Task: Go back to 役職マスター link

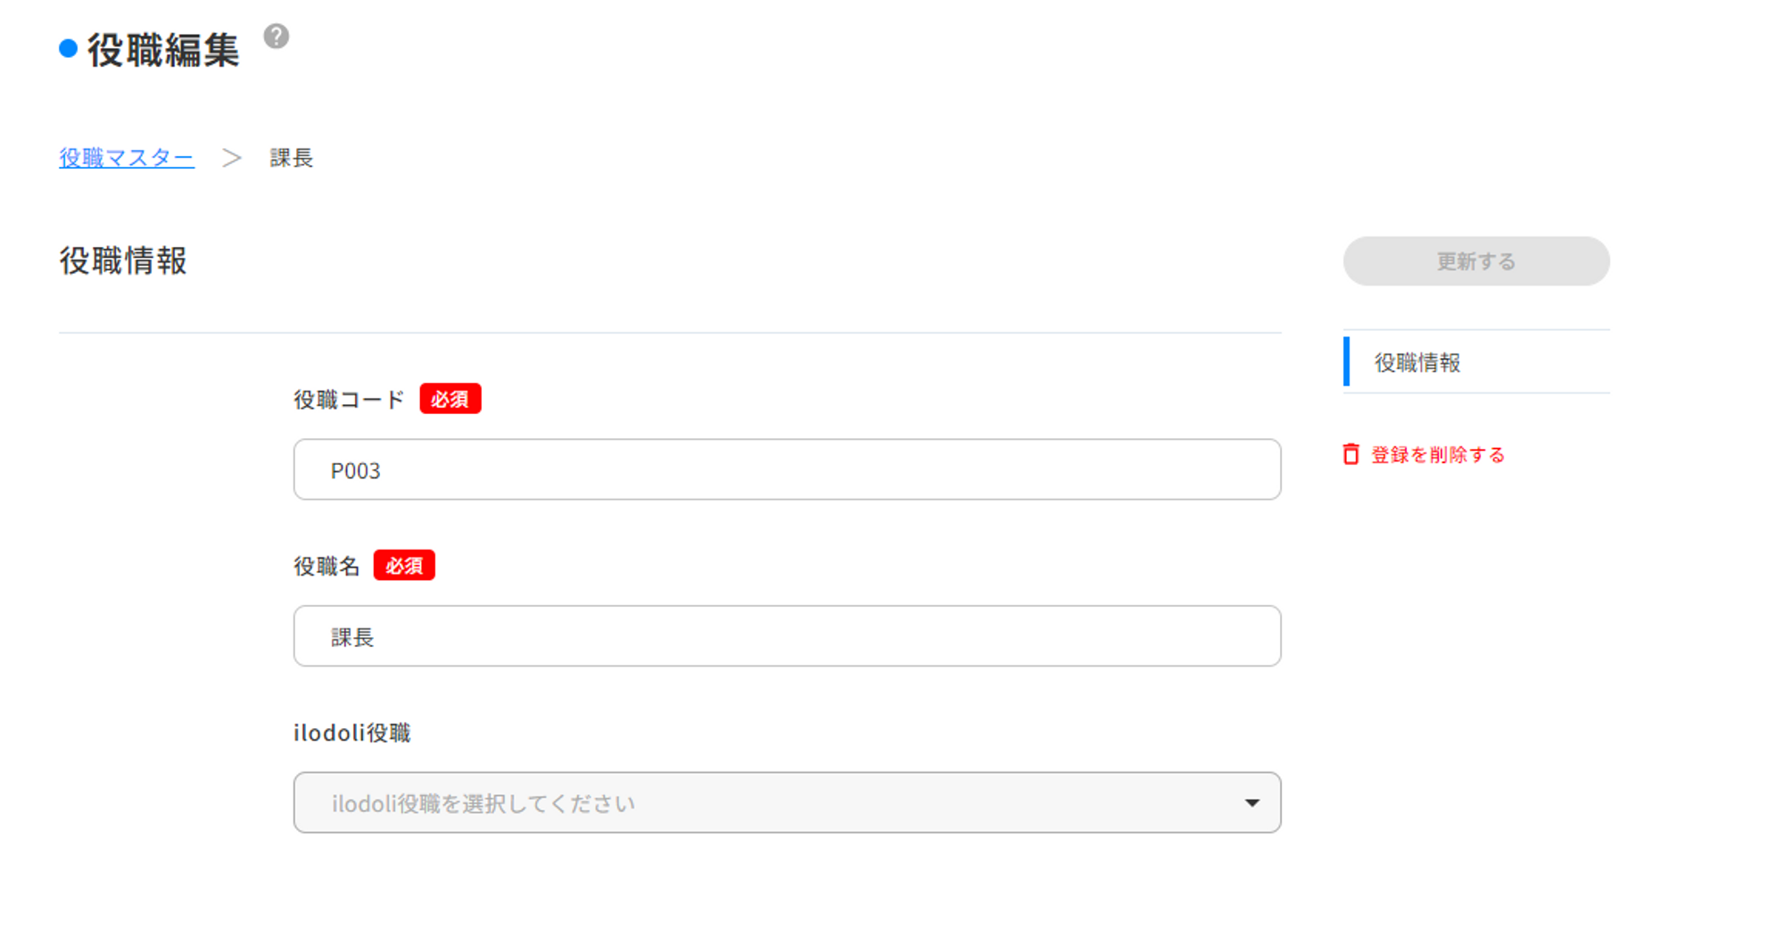Action: pos(127,158)
